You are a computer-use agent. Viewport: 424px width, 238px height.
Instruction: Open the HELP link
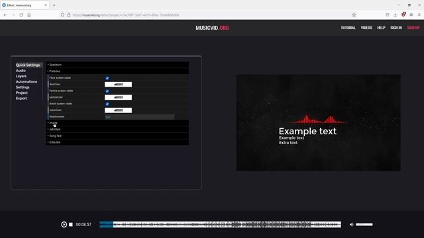[x=382, y=28]
